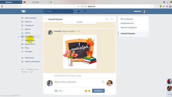172x97 pixels.
Task: Expand the Ещё footer dropdown
Action: [x=32, y=72]
